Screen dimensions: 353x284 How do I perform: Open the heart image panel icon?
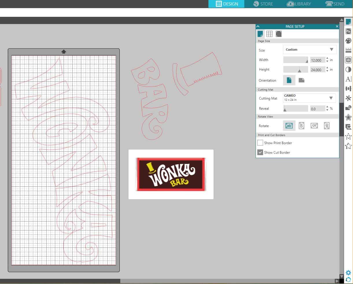click(x=348, y=127)
